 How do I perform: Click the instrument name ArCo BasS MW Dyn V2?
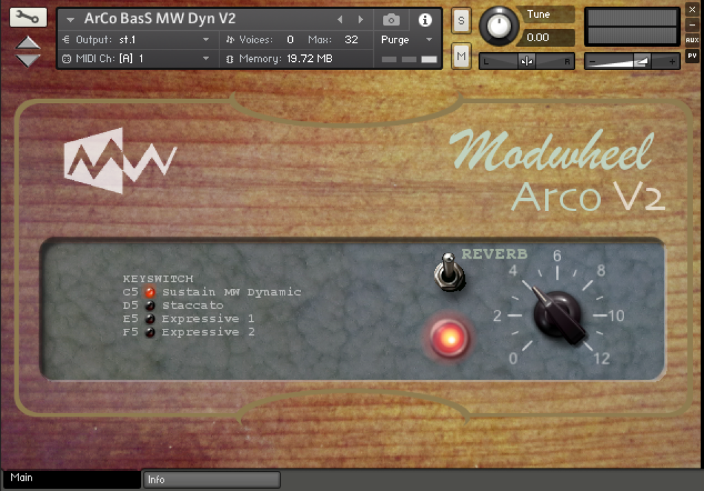159,19
